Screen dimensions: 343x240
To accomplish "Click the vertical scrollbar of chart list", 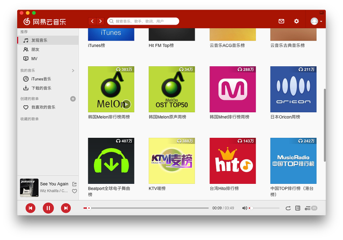I will (325, 125).
